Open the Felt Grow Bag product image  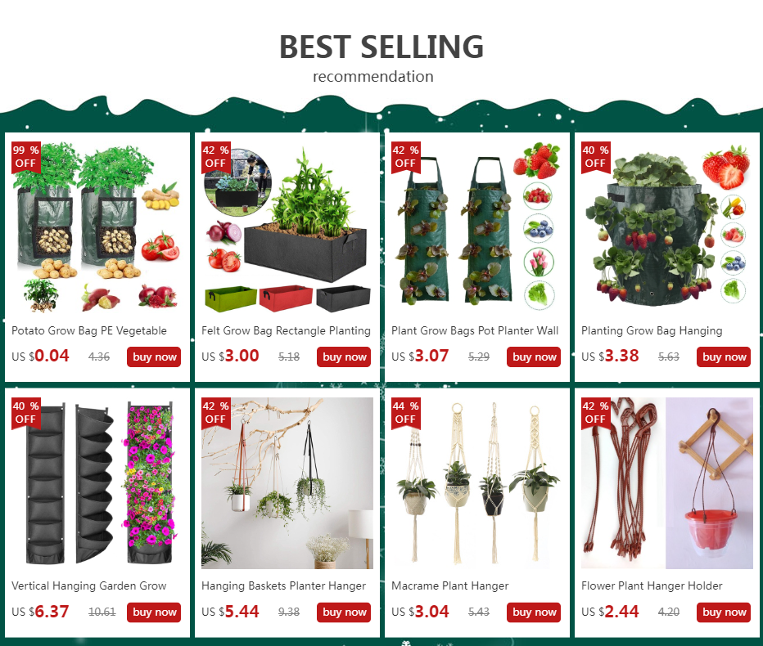(x=287, y=227)
